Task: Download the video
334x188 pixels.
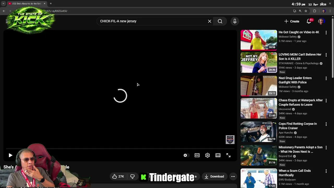Action: [214, 177]
